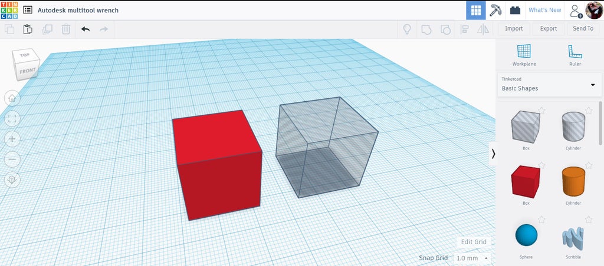Toggle show all lightbulb icon
This screenshot has width=604, height=266.
point(407,29)
